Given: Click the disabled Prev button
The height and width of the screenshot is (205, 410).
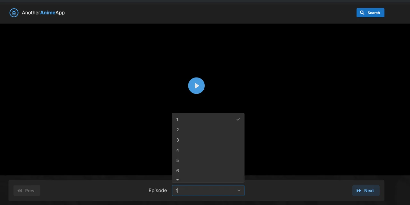Looking at the screenshot, I should click(x=27, y=191).
